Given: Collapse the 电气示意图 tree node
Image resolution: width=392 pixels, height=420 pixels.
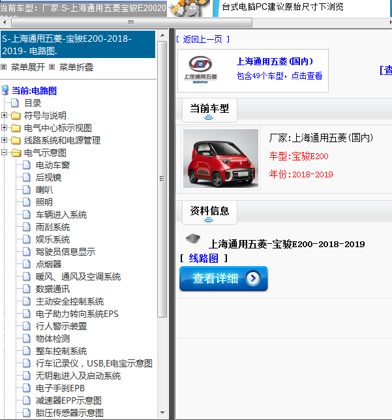Looking at the screenshot, I should pyautogui.click(x=4, y=152).
